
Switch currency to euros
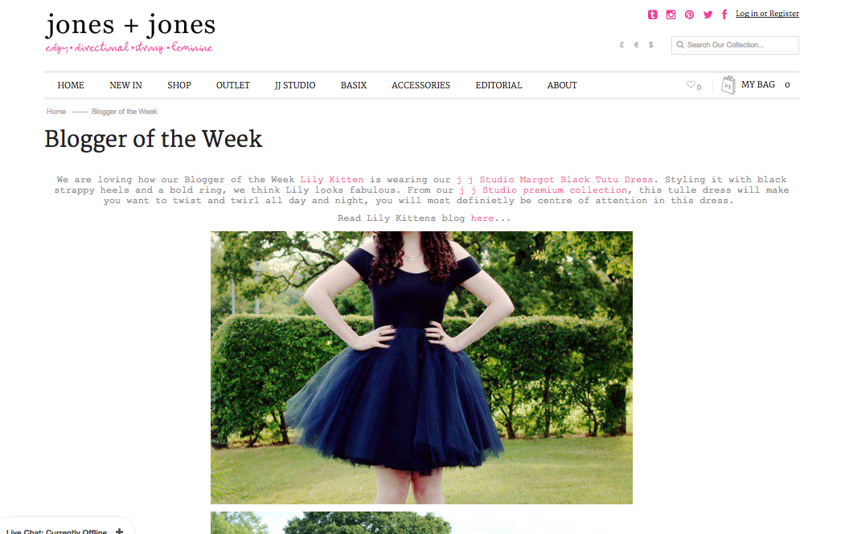pos(637,45)
